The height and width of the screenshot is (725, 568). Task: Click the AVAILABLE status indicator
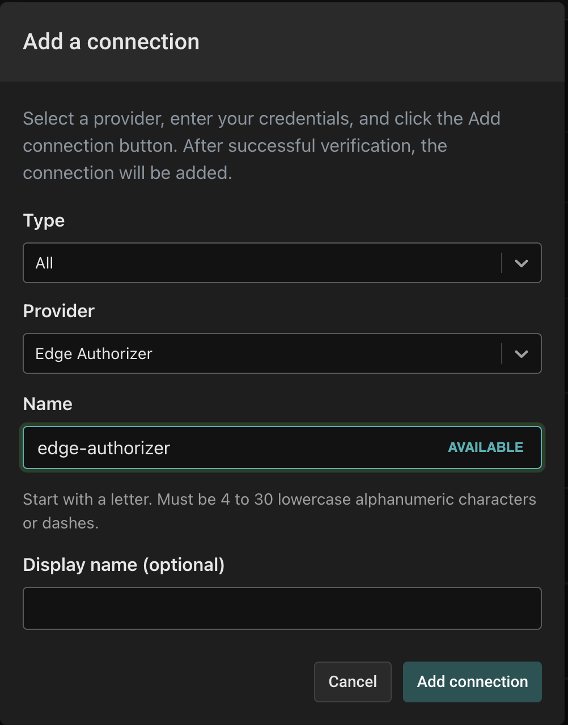[485, 447]
